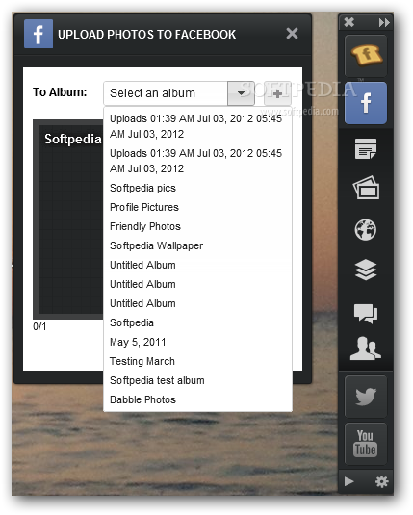Choose the first Uploads 01:39 AM album entry
The height and width of the screenshot is (515, 413).
point(197,126)
